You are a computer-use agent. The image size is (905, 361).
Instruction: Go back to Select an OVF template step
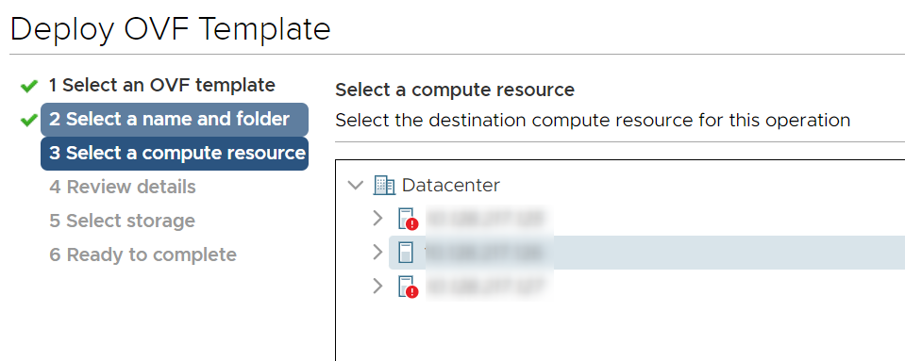tap(161, 86)
